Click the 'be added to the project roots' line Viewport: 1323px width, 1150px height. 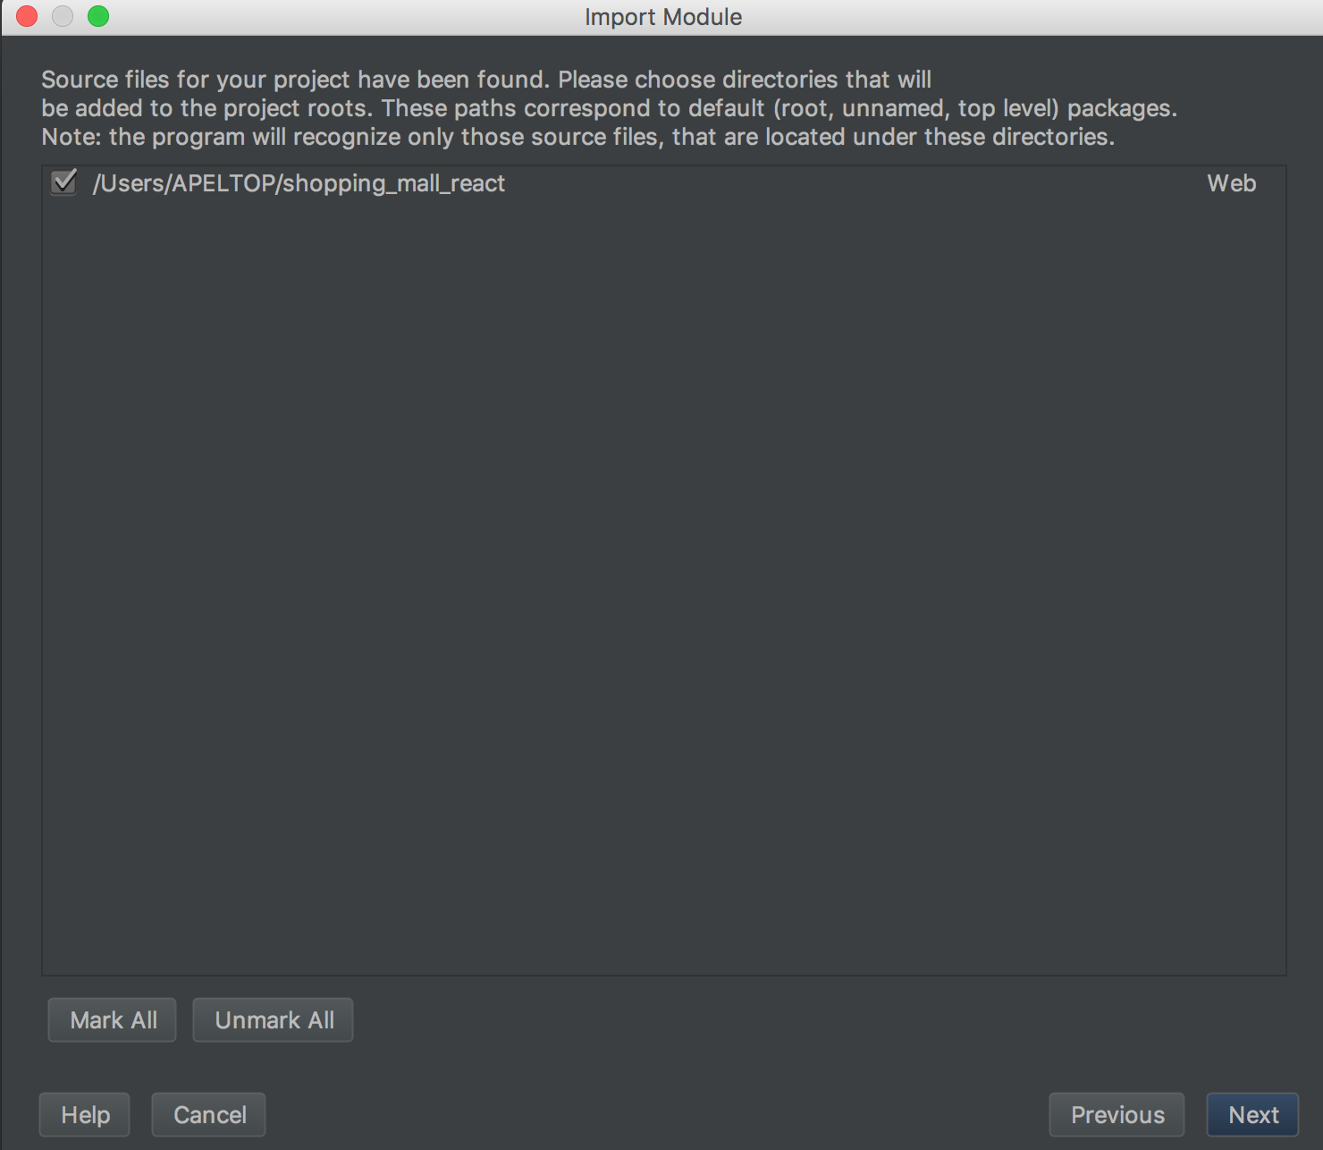609,108
